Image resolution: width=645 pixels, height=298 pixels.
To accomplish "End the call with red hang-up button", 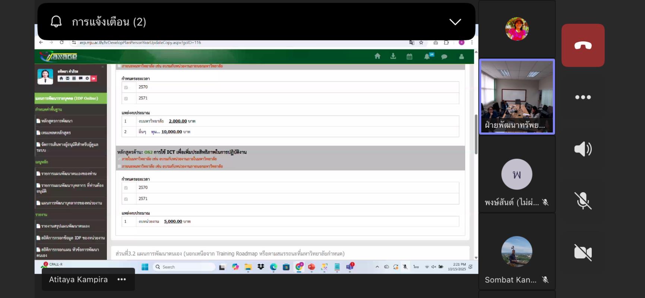I will point(583,45).
